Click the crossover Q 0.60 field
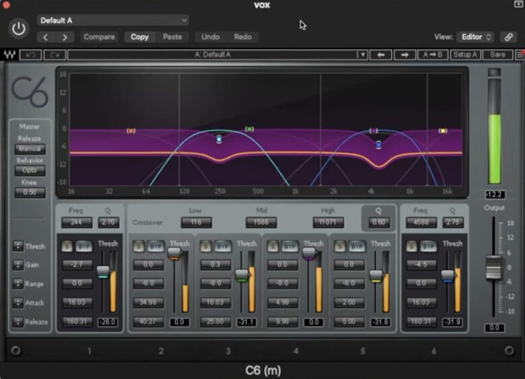 click(x=379, y=222)
